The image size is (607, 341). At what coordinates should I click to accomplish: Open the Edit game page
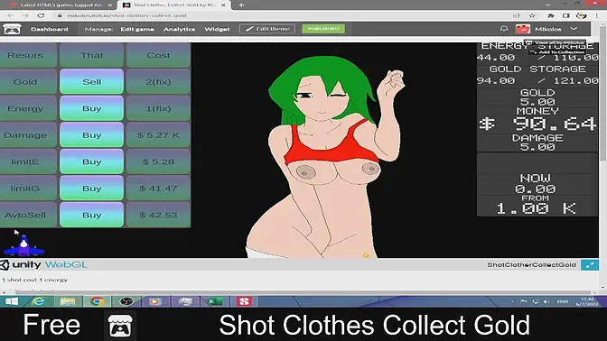[x=137, y=29]
